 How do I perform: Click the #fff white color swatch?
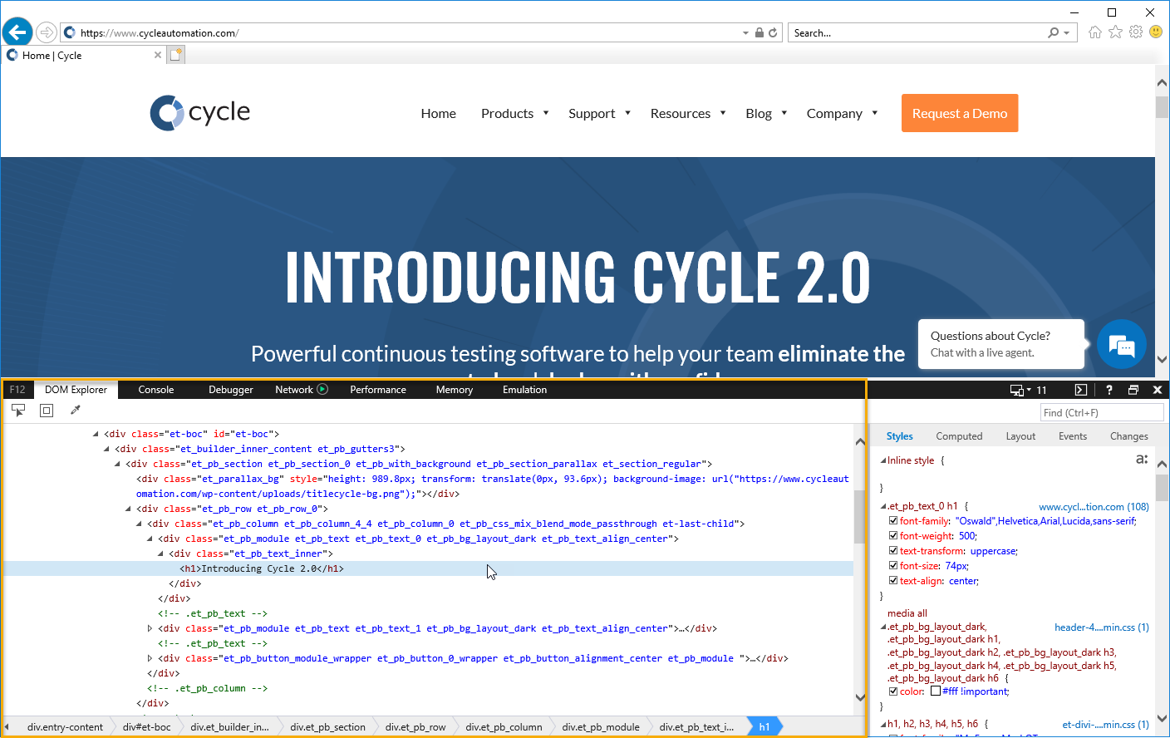click(x=936, y=691)
